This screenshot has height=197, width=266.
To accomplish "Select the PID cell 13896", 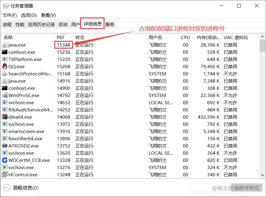I will tap(63, 139).
